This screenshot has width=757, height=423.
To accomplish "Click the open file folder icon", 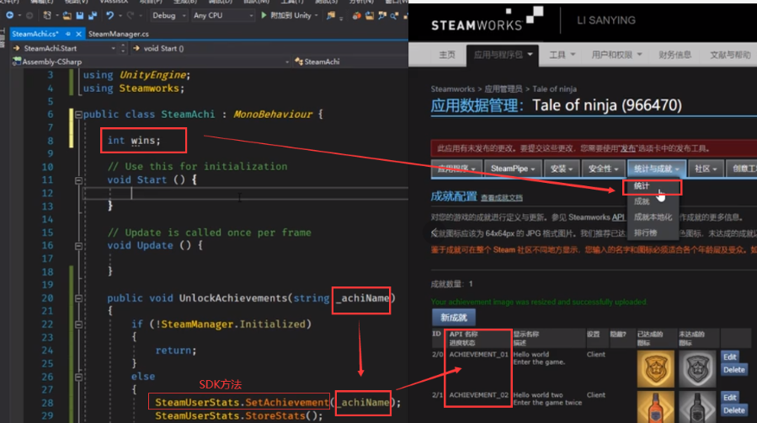I will (67, 15).
